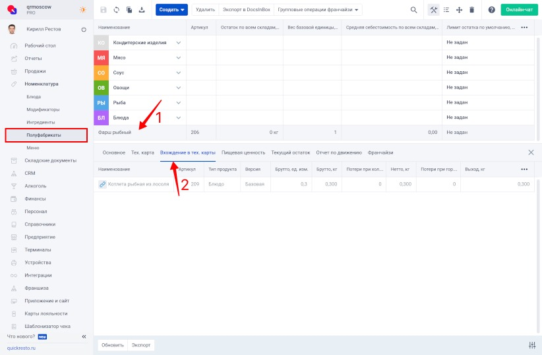Open help via the question mark icon
Screen dimensions: 542x355
[x=491, y=10]
